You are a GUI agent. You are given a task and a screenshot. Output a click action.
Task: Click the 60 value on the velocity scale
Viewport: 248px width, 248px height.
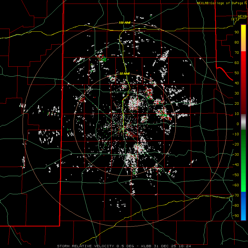click(237, 63)
